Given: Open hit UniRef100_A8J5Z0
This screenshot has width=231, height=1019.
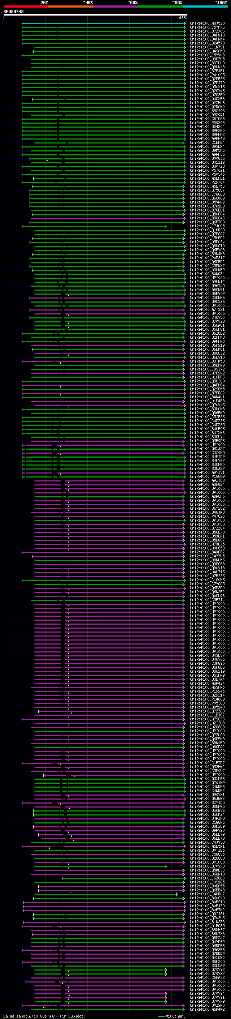Looking at the screenshot, I should pyautogui.click(x=207, y=23).
